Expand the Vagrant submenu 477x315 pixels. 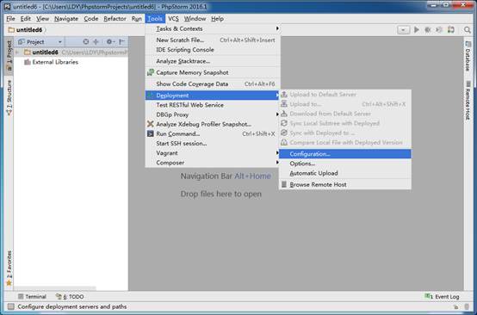[x=213, y=153]
